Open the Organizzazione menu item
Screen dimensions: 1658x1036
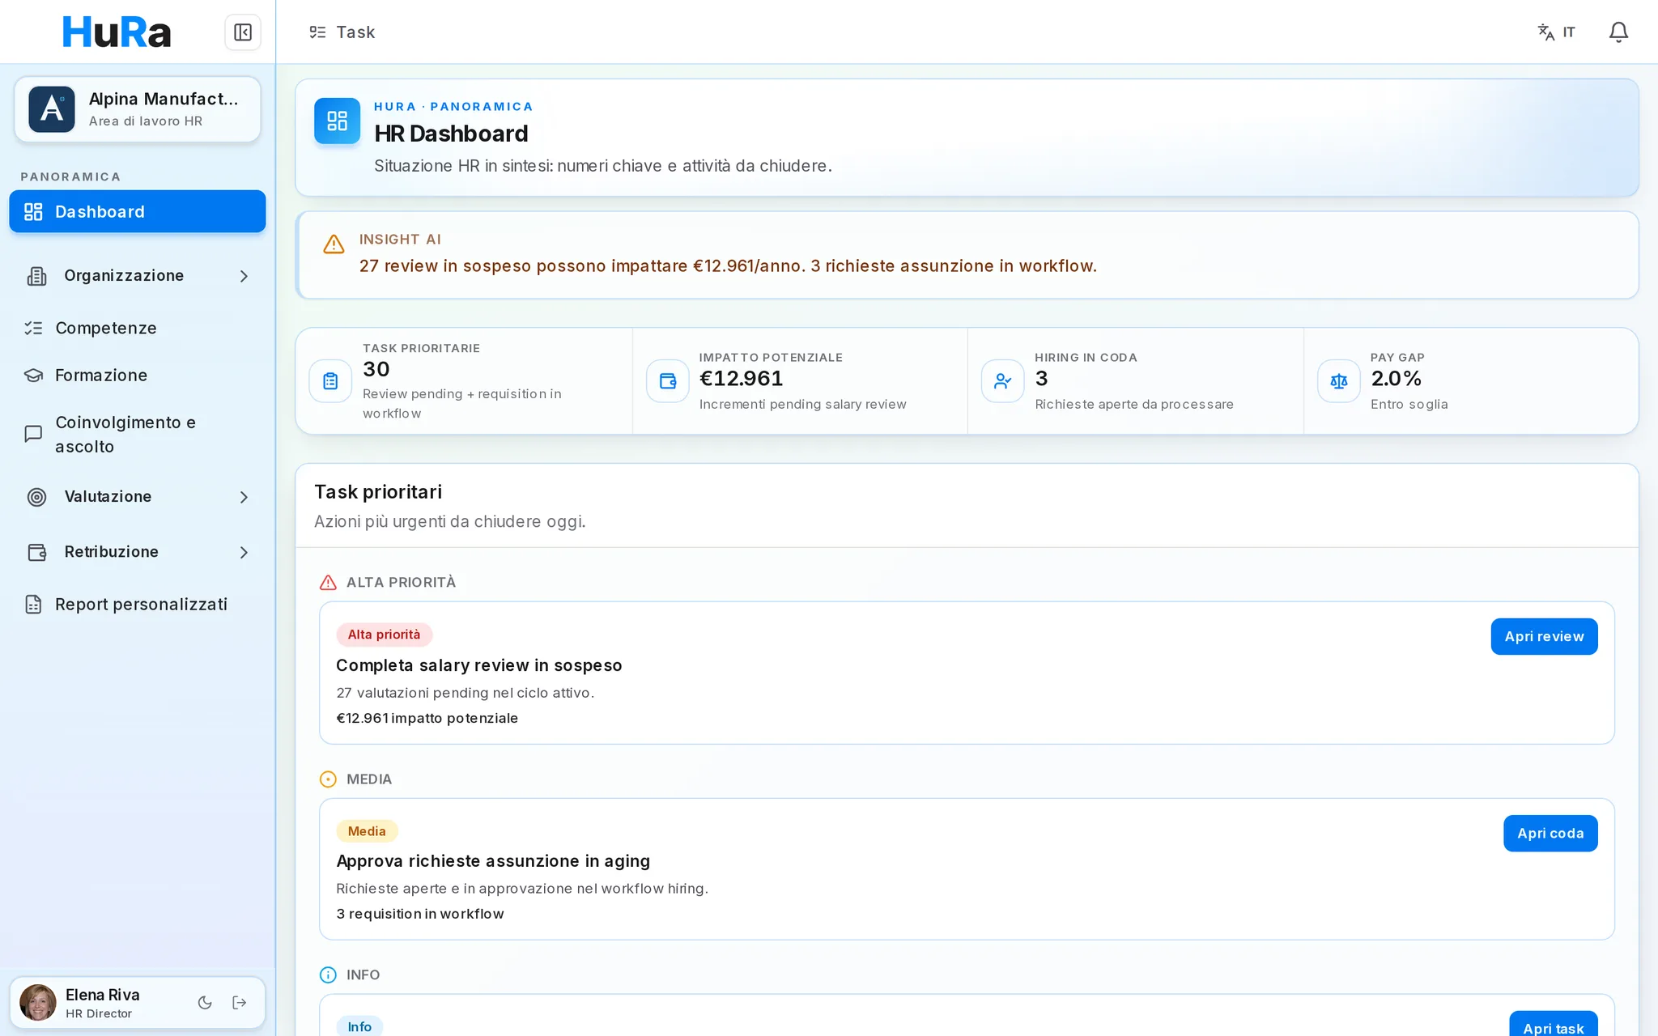(x=138, y=276)
